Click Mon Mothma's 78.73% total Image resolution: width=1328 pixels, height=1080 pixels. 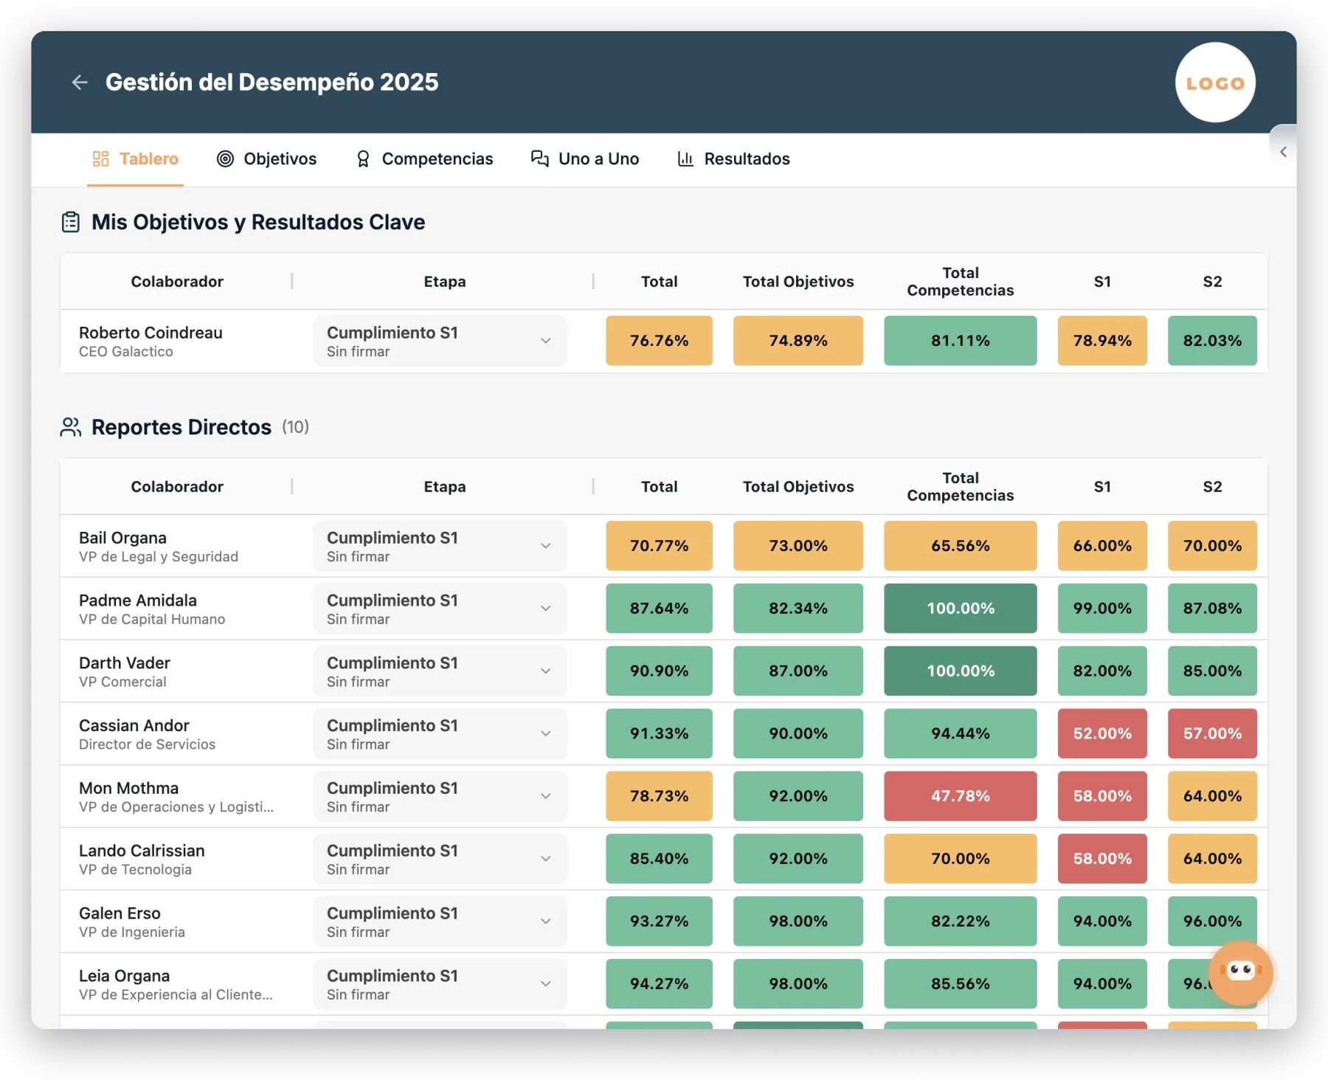pos(659,797)
